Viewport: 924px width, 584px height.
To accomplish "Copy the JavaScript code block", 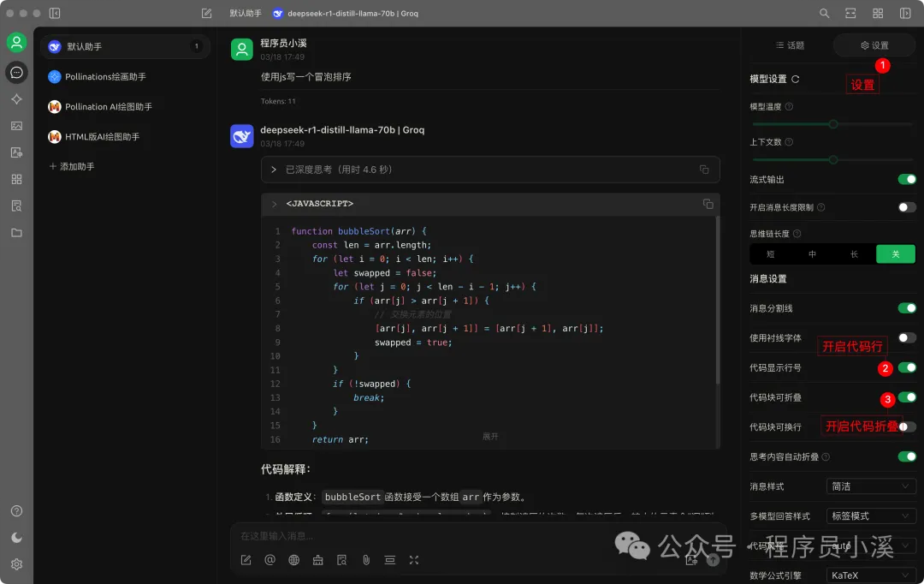I will [x=708, y=204].
